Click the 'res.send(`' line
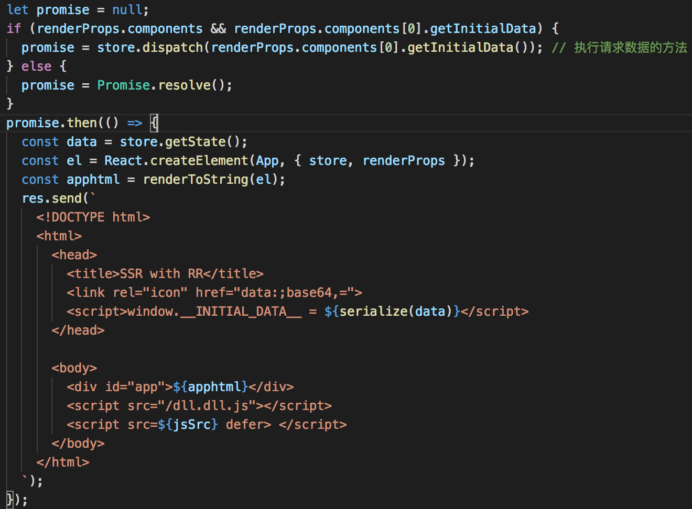The height and width of the screenshot is (509, 692). coord(59,198)
